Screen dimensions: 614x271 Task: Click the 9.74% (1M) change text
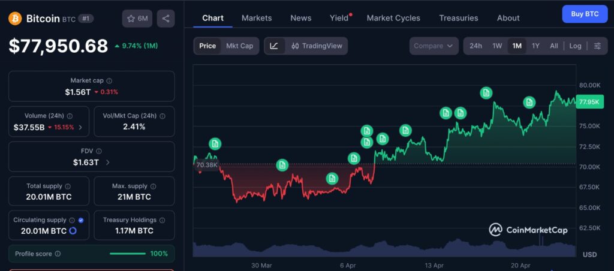pos(140,46)
